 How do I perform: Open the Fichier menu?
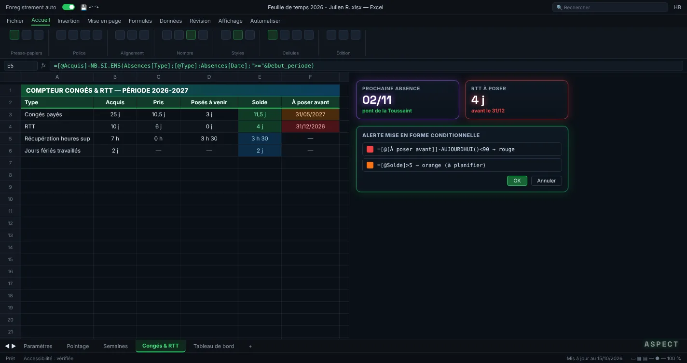coord(15,21)
